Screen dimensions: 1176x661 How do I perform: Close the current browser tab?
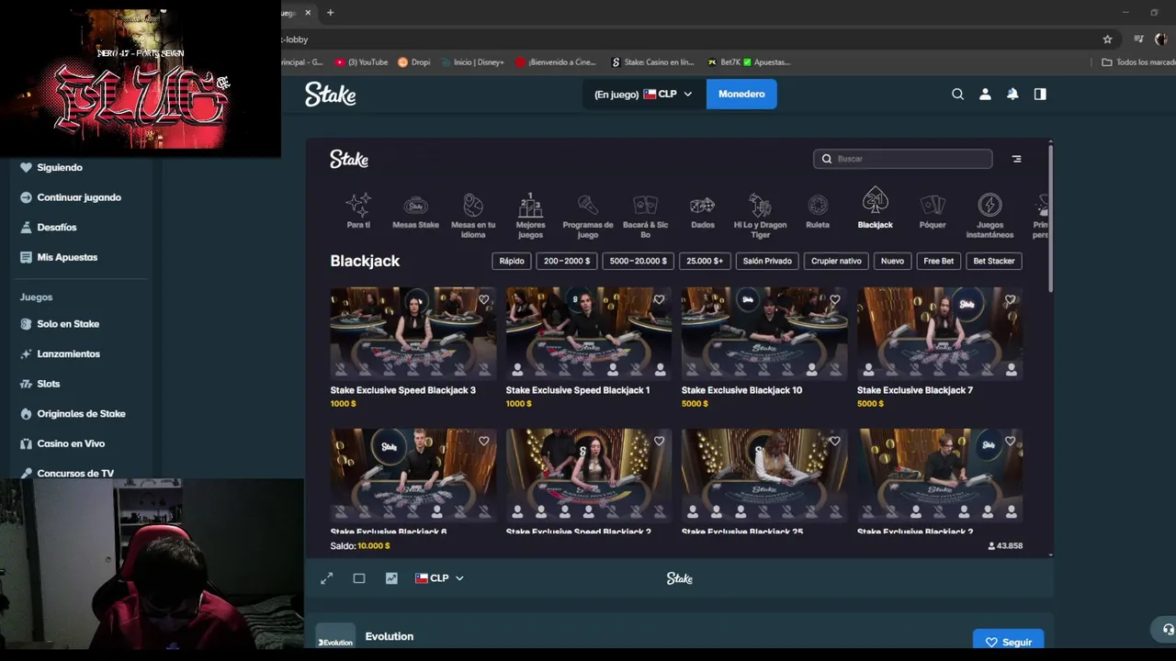point(308,12)
